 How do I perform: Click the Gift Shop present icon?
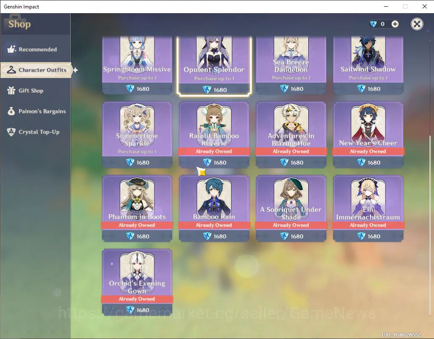(11, 91)
